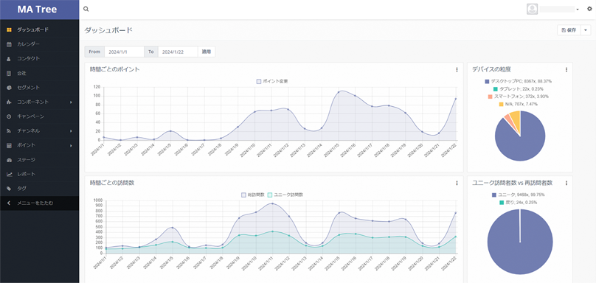Go to 会社 in sidebar
Screen dimensions: 596x283
tap(40, 73)
